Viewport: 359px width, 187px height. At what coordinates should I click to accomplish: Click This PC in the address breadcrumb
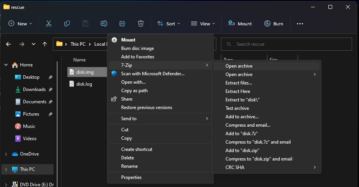[x=78, y=44]
